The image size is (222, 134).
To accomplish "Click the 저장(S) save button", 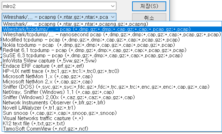I will [x=149, y=6].
